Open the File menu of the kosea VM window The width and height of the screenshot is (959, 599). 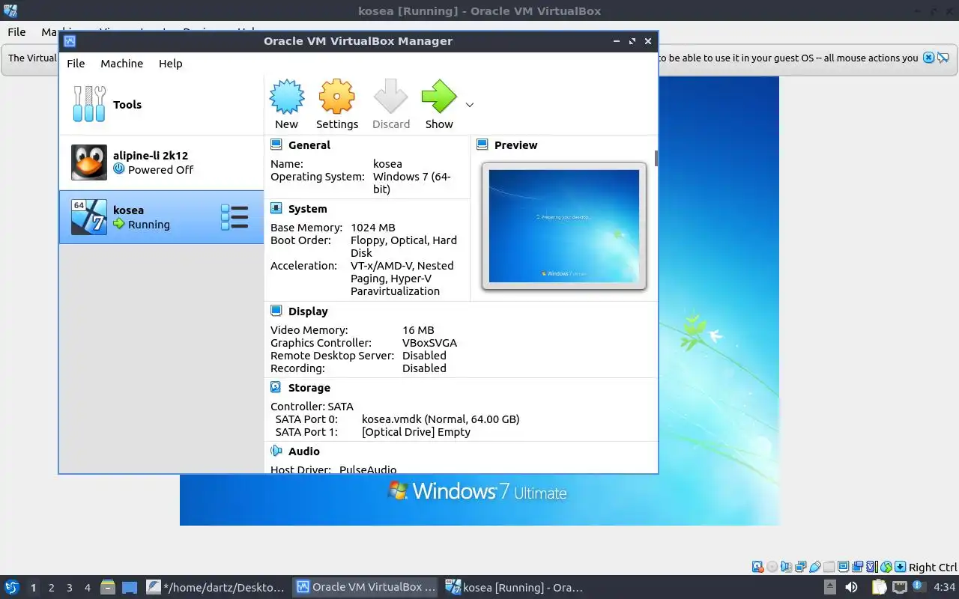16,32
